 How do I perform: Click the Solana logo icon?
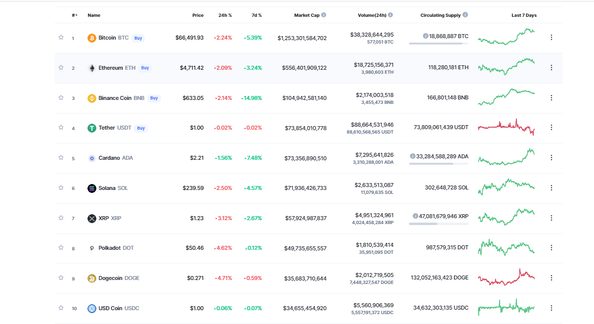(x=91, y=188)
